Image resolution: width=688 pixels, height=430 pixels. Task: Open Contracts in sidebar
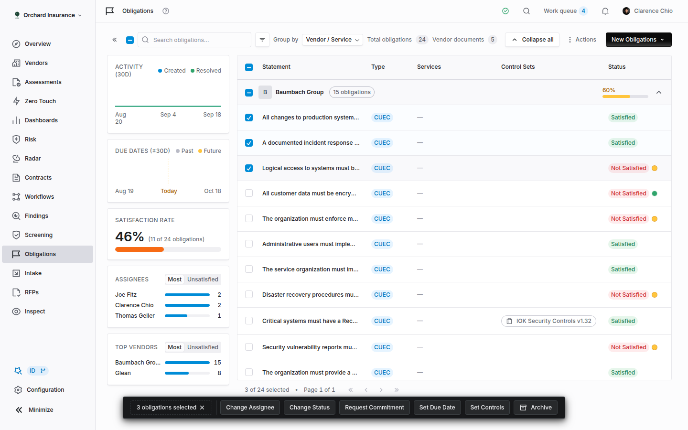click(47, 178)
